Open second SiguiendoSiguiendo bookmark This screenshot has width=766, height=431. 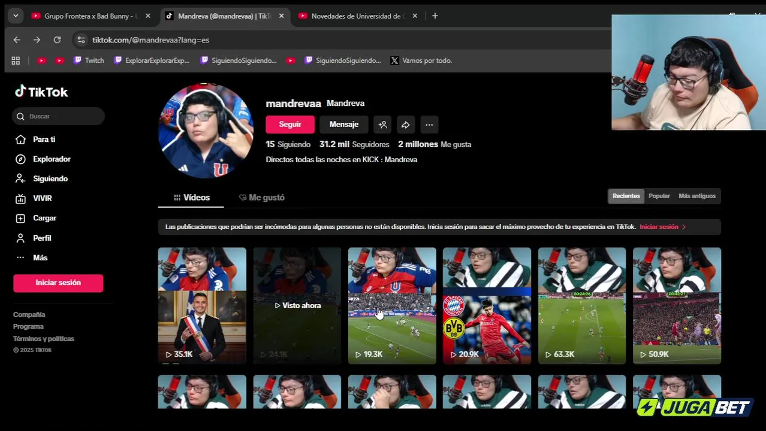click(343, 60)
